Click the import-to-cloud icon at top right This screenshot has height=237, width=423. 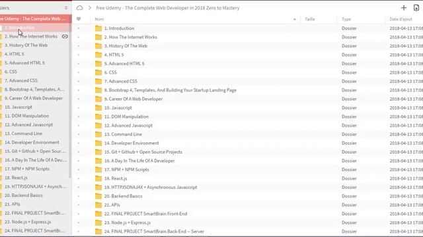click(x=416, y=8)
